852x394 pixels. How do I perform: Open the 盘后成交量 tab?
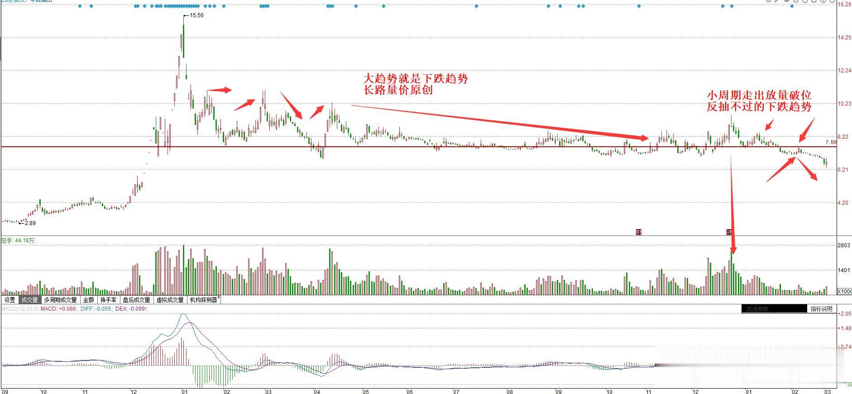tap(136, 300)
